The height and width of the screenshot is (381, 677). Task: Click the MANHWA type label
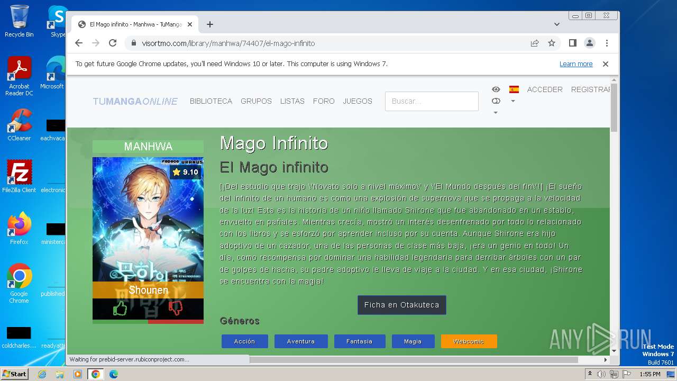[148, 147]
